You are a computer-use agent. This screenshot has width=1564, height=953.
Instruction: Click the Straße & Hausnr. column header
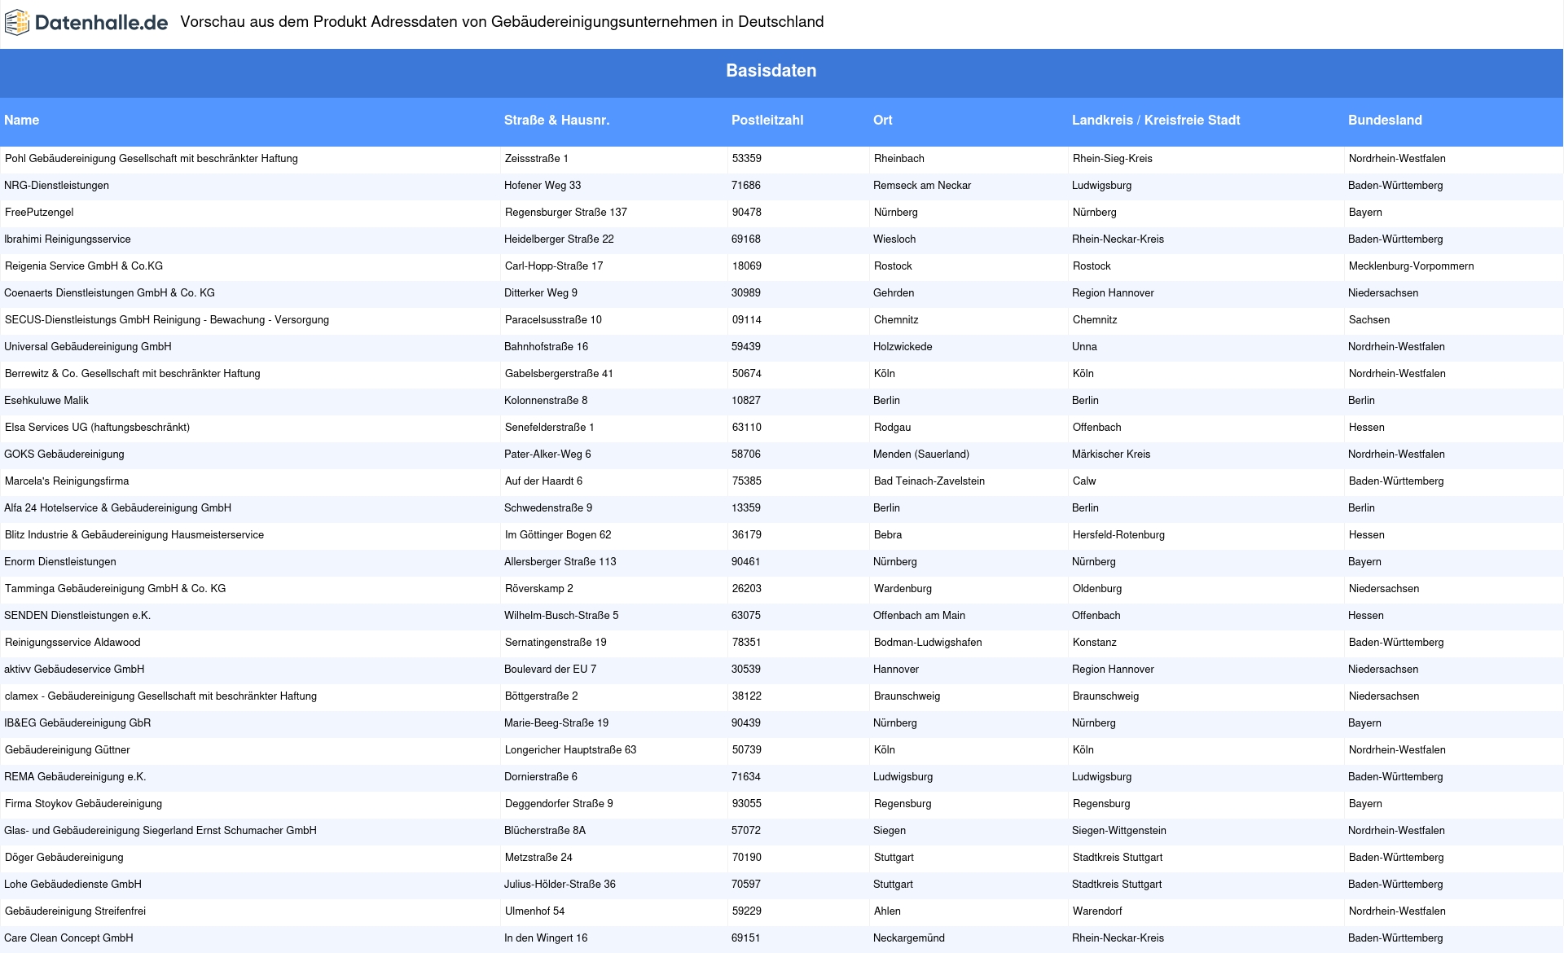[x=556, y=120]
